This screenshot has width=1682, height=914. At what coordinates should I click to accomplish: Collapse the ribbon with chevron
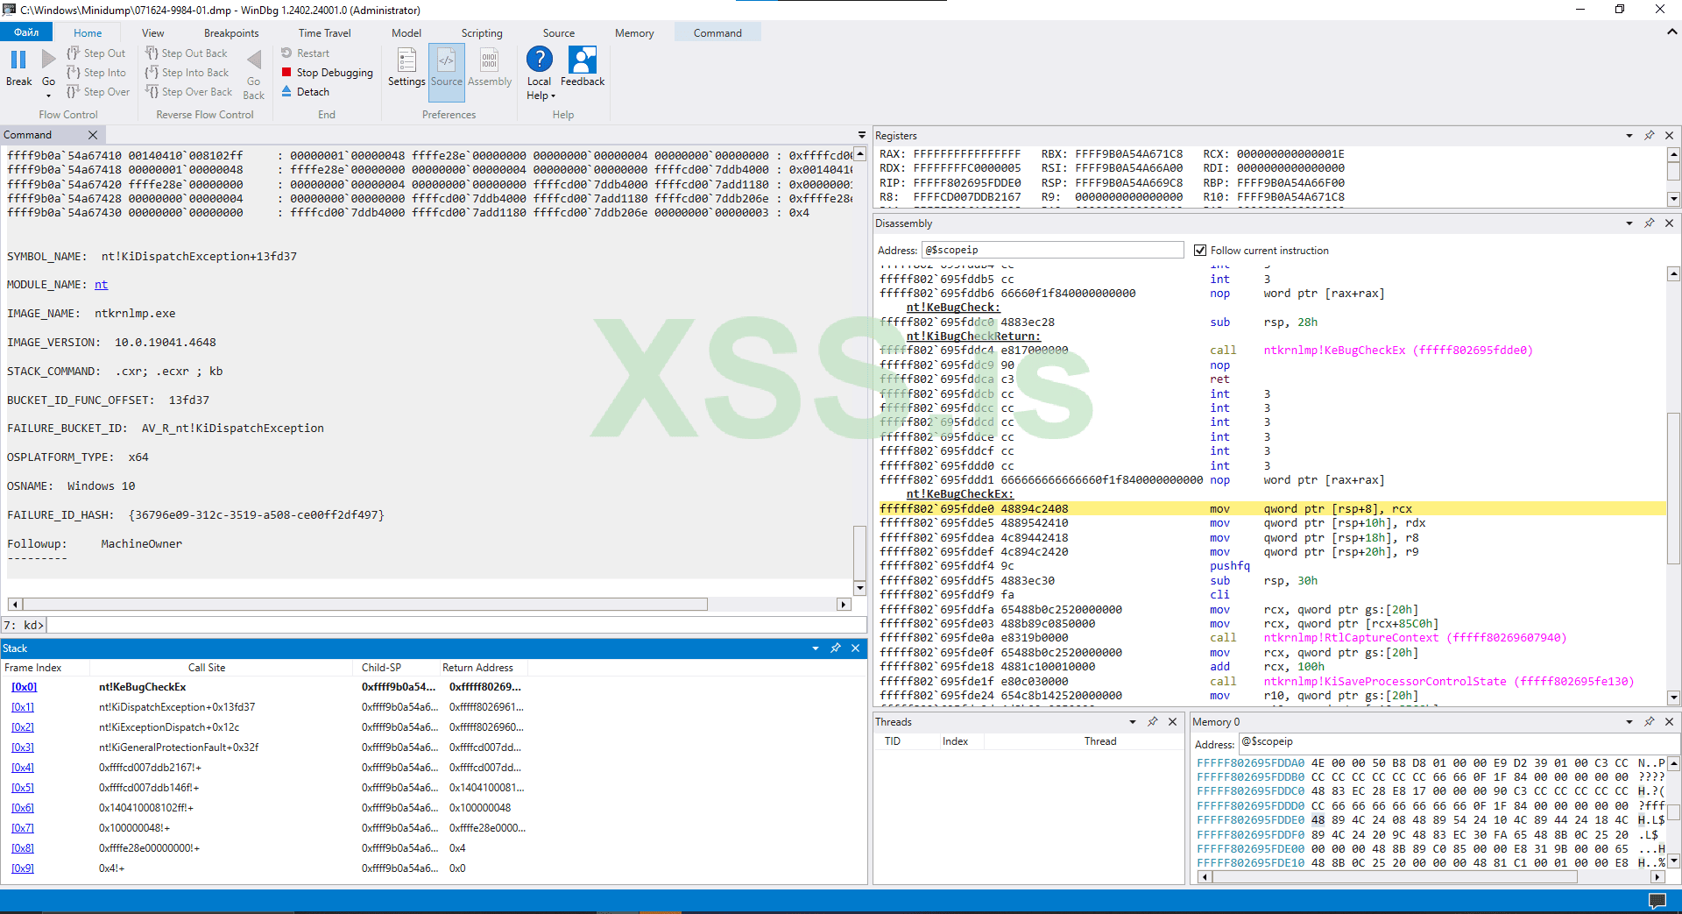tap(1671, 32)
